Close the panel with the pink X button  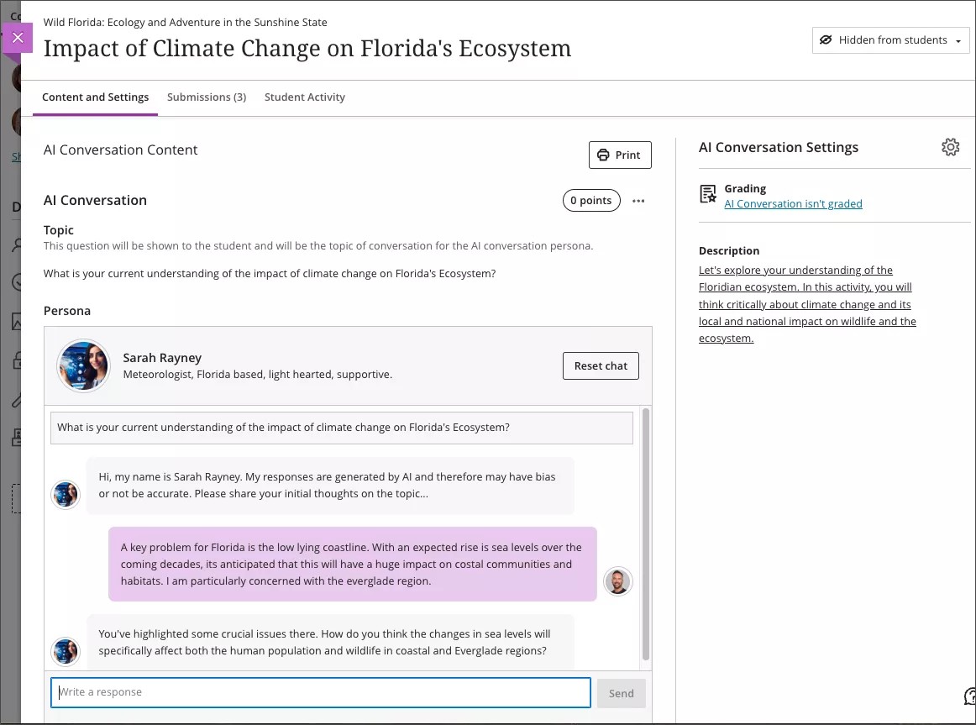18,38
